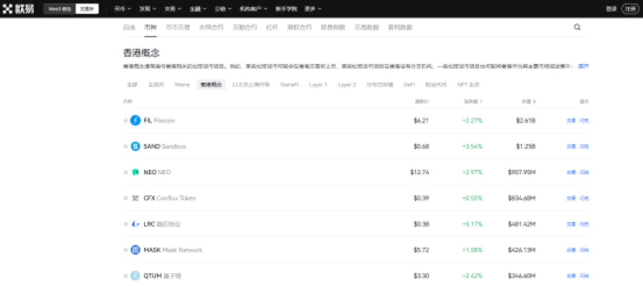Click the OKX logo in header
This screenshot has width=643, height=286.
(x=18, y=9)
